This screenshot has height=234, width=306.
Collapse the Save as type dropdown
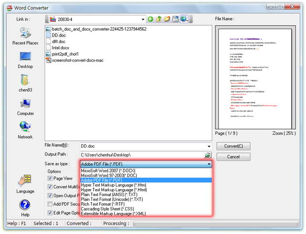coord(209,164)
